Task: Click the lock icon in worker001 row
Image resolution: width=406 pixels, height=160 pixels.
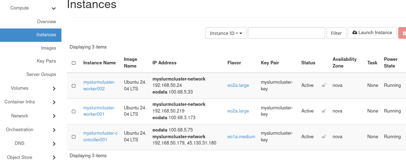Action: (324, 111)
